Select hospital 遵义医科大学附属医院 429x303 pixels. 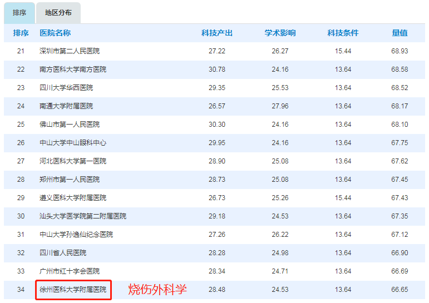pyautogui.click(x=73, y=198)
